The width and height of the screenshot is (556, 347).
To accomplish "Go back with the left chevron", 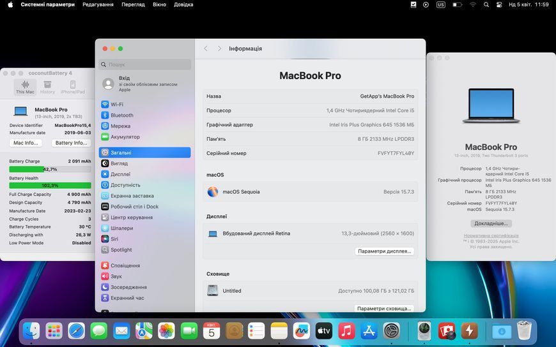I will pos(206,48).
